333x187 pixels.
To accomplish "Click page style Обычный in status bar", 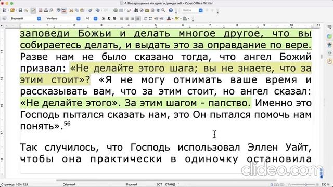I will click(69, 185).
